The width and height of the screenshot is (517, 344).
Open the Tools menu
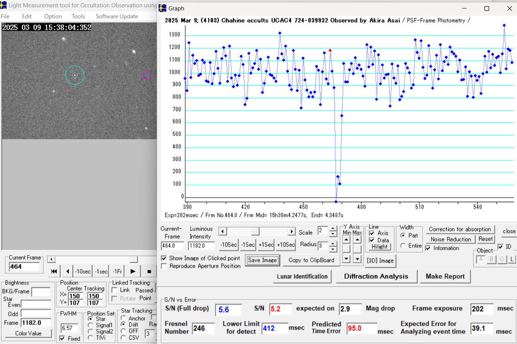pyautogui.click(x=78, y=16)
